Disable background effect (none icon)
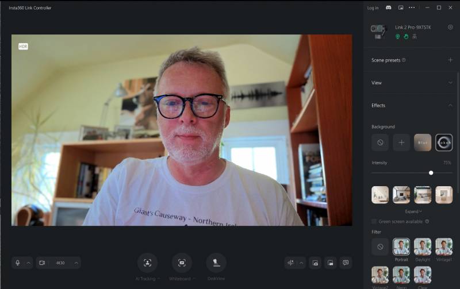 coord(380,142)
